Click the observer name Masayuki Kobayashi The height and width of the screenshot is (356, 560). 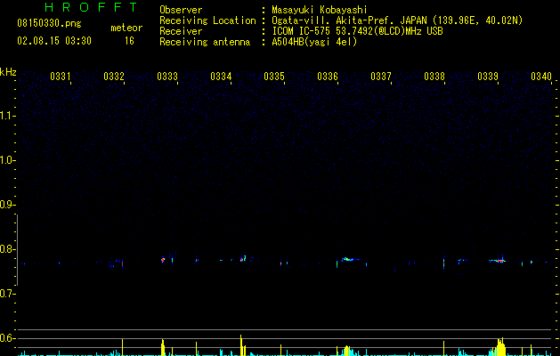(x=320, y=10)
